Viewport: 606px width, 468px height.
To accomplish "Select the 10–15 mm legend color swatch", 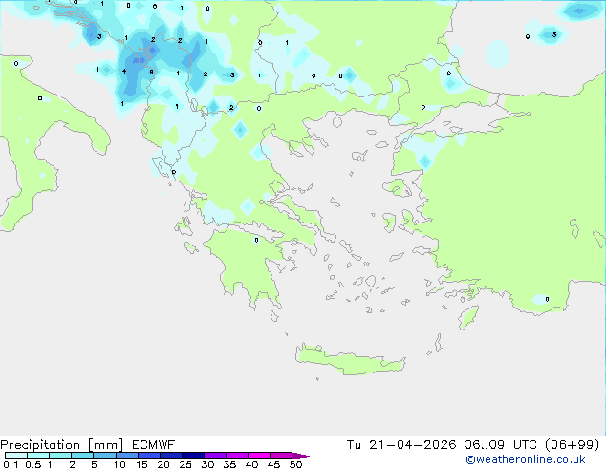I will pos(127,456).
